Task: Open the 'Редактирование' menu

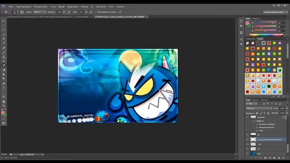Action: pos(24,7)
